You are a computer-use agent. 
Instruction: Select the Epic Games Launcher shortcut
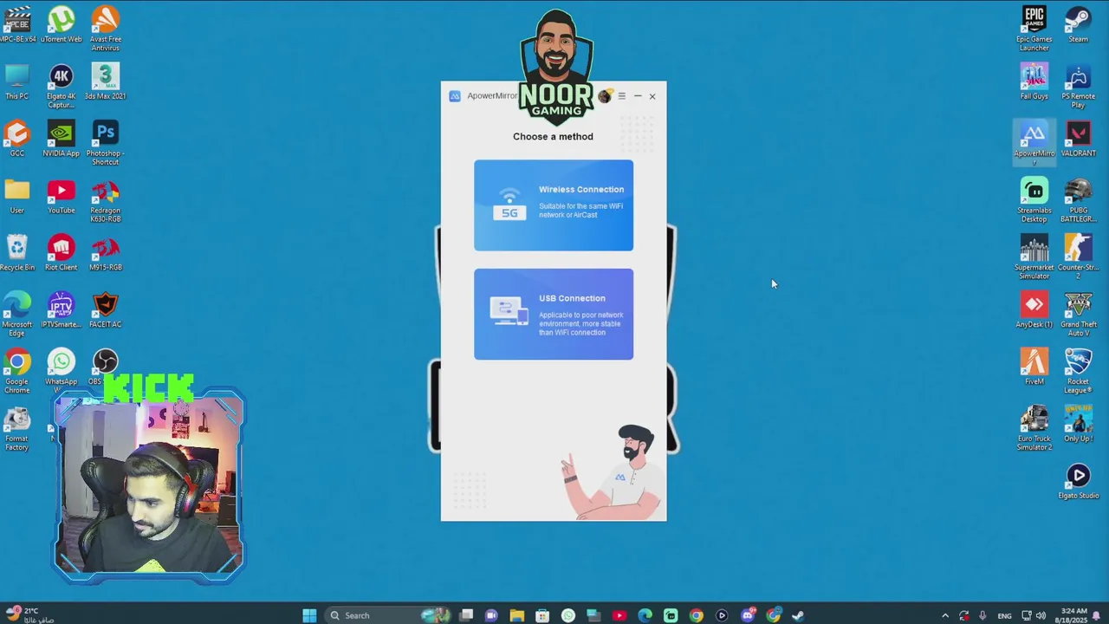tap(1034, 29)
